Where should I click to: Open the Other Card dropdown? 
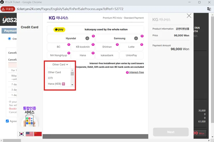pyautogui.click(x=59, y=64)
